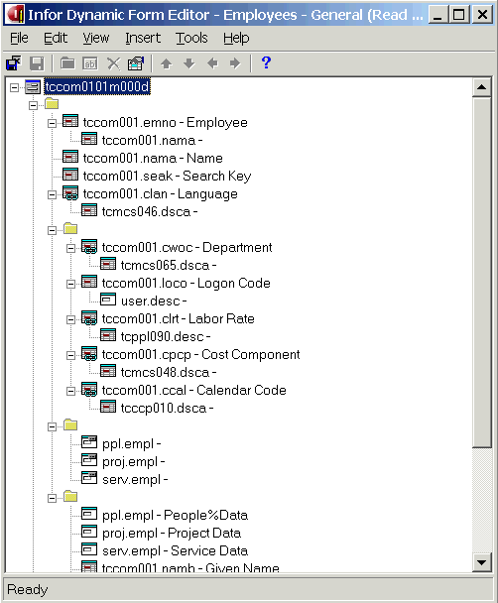Click the move down arrow icon

click(188, 63)
